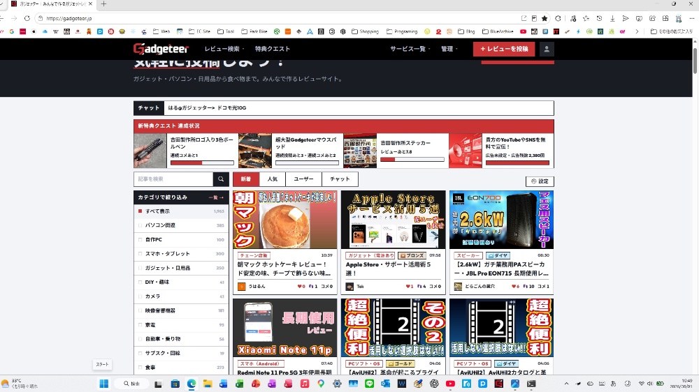Image resolution: width=699 pixels, height=392 pixels.
Task: Select the 新着 tab
Action: point(246,179)
